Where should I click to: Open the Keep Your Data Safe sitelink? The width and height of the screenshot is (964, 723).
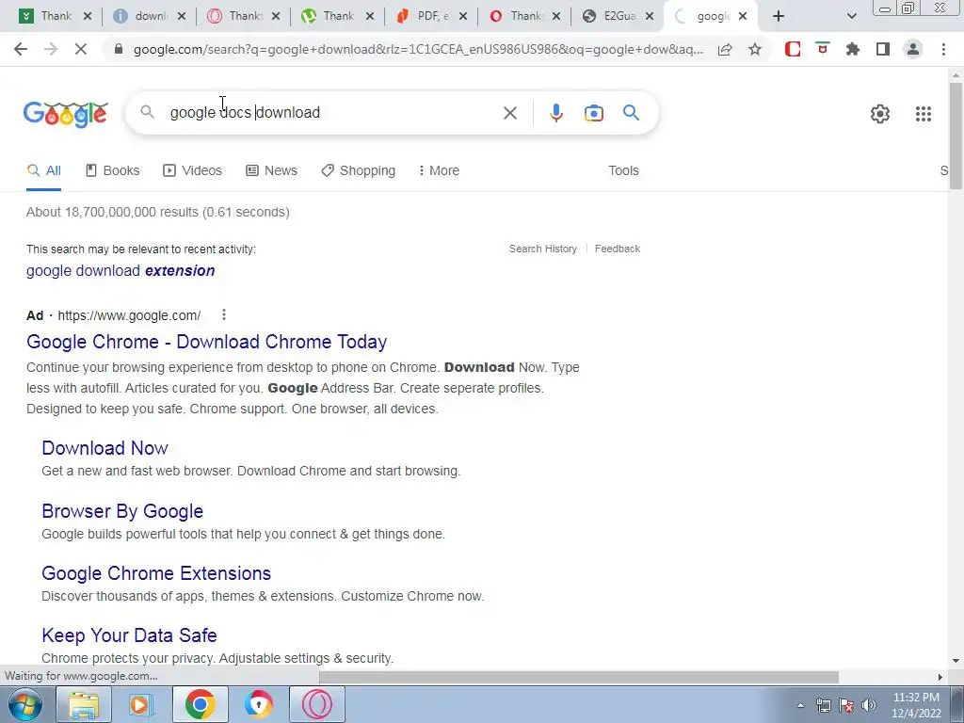129,635
